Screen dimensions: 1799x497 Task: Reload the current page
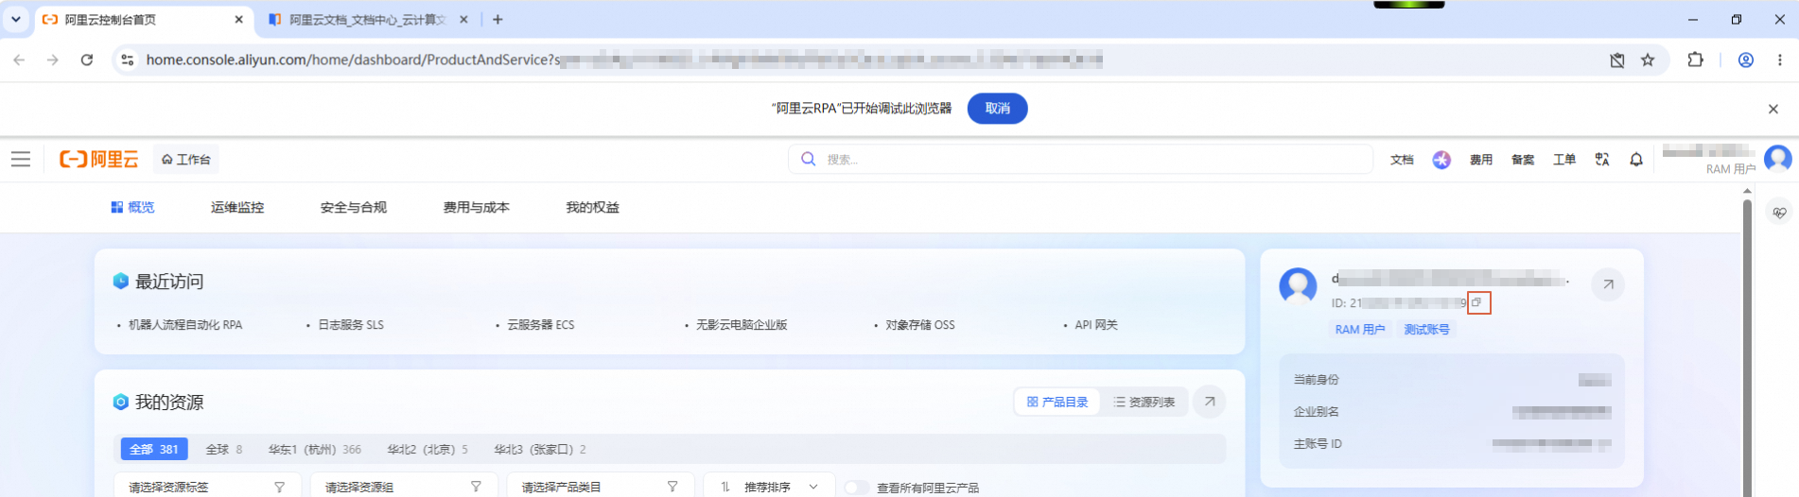pyautogui.click(x=87, y=60)
